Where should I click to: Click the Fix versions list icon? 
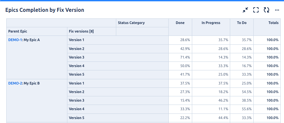coord(92,31)
